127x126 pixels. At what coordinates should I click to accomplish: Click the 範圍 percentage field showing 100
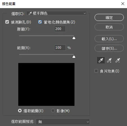pyautogui.click(x=60, y=48)
